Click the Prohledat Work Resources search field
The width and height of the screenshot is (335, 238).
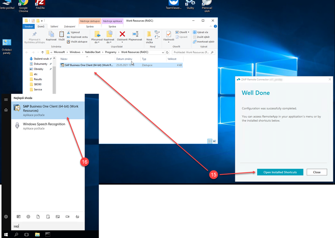click(193, 52)
